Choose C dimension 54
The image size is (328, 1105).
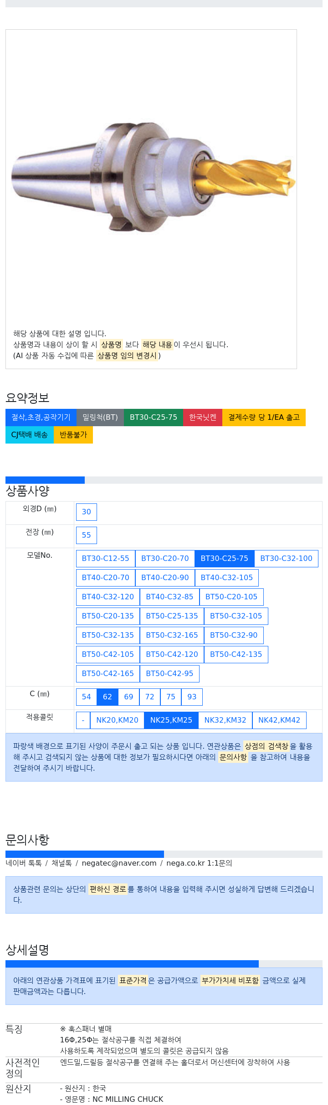tap(86, 697)
